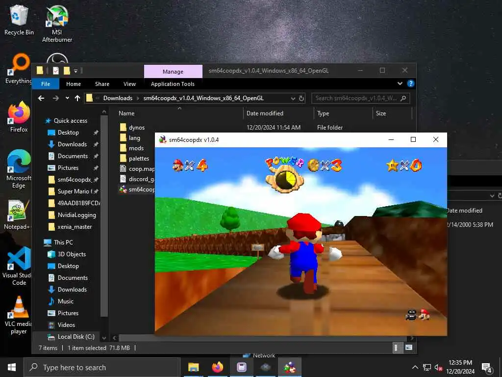Screen dimensions: 502x377
Task: Open xenia_master folder in navigation pane
Action: (x=75, y=227)
